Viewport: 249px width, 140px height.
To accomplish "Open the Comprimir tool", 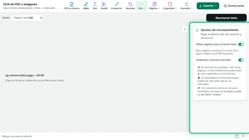I will tap(117, 6).
